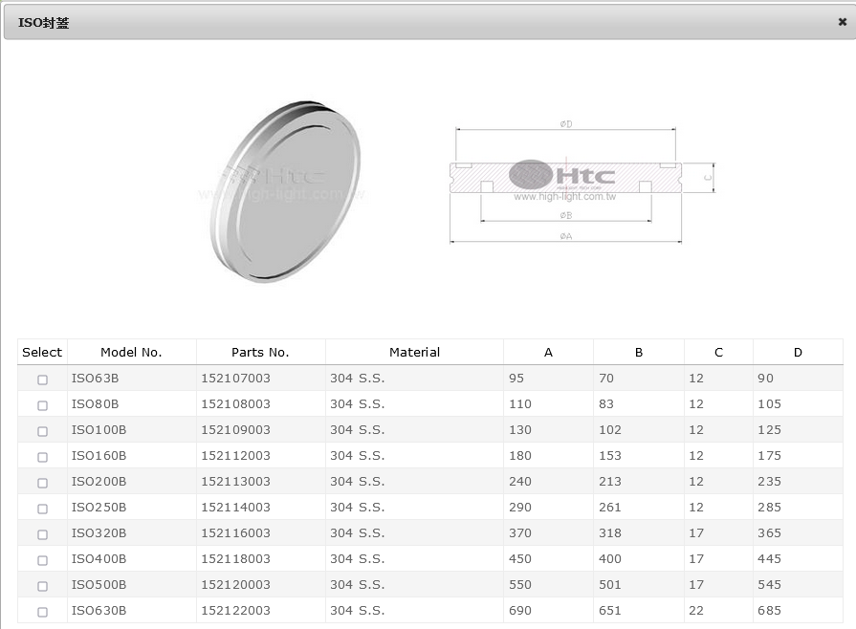Check the ISO400B row checkbox
Viewport: 856px width, 629px height.
click(x=42, y=560)
